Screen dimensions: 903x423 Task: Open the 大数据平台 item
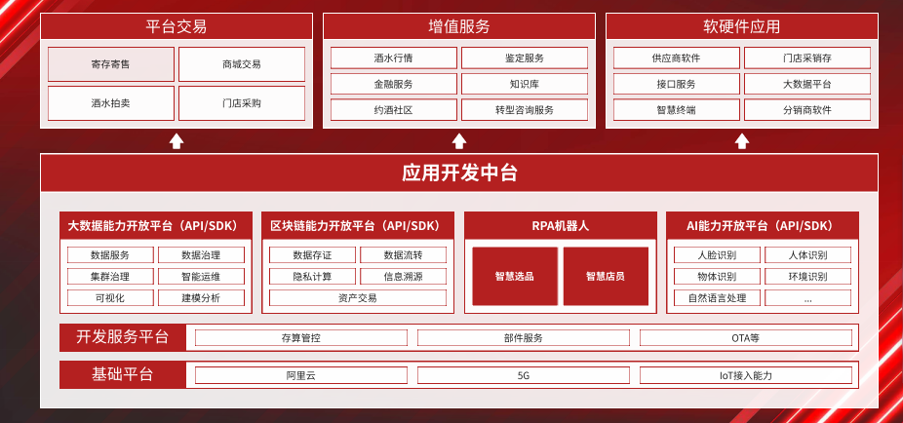807,84
